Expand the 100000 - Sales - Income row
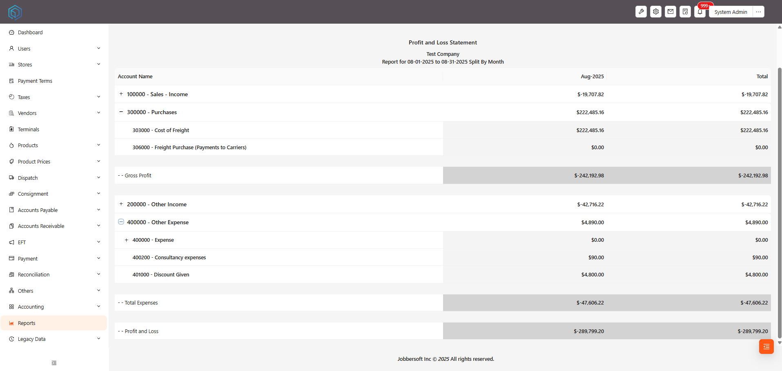Screen dimensions: 782x371 [121, 94]
